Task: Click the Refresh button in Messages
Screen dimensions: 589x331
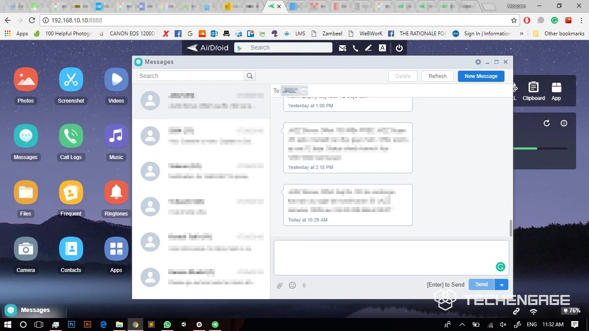Action: 438,76
